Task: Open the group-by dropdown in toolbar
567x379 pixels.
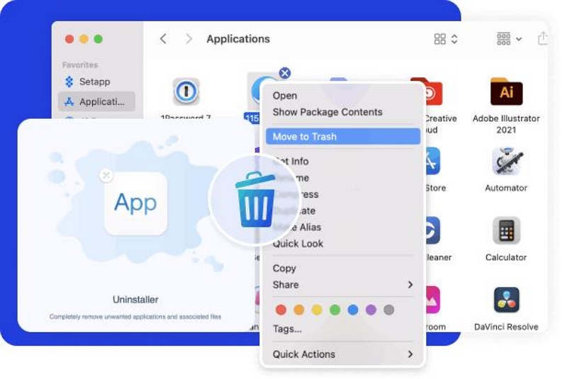Action: click(x=509, y=39)
